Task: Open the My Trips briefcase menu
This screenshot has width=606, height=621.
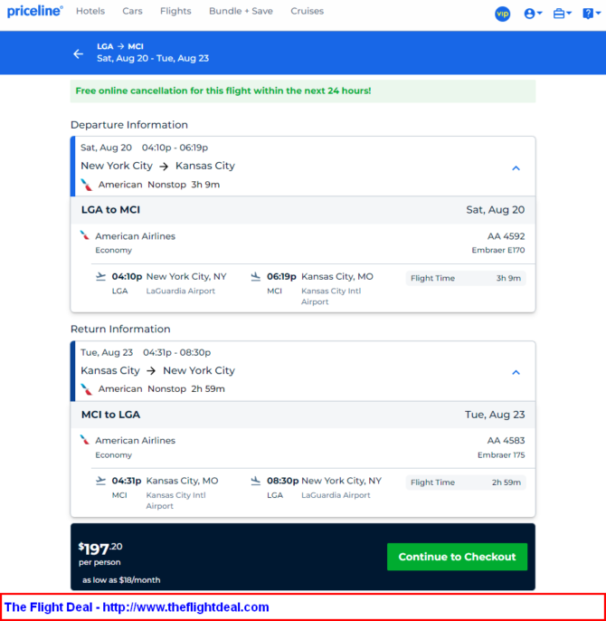Action: click(562, 14)
